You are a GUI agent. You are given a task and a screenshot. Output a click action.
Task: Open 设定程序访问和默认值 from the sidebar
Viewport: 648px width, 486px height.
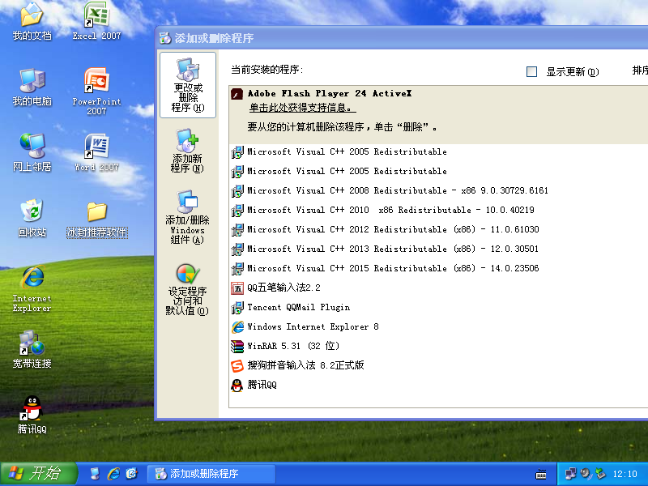(x=187, y=289)
